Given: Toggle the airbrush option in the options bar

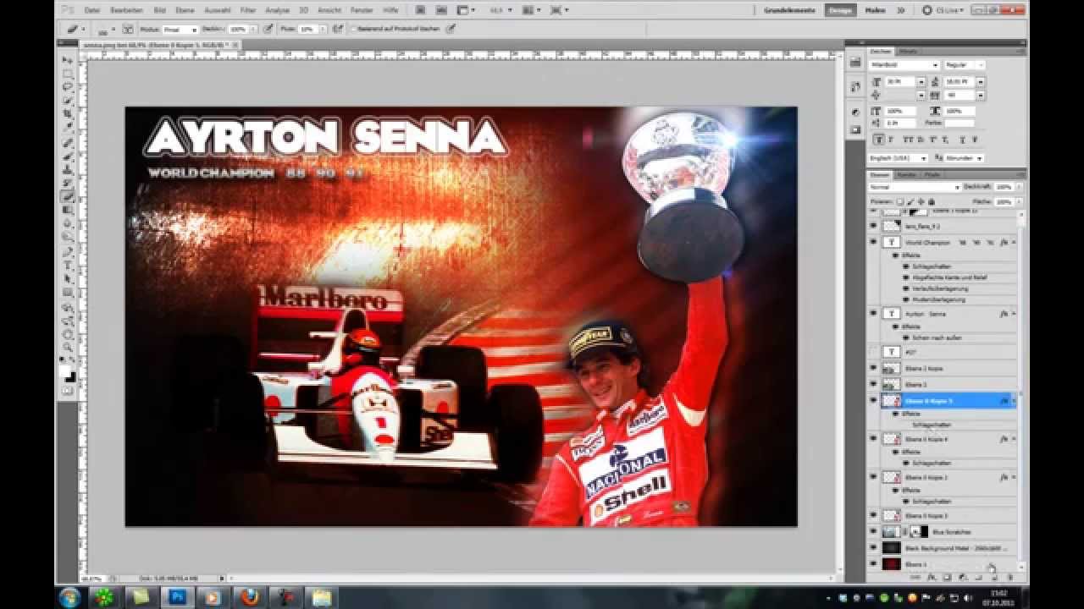Looking at the screenshot, I should click(339, 29).
